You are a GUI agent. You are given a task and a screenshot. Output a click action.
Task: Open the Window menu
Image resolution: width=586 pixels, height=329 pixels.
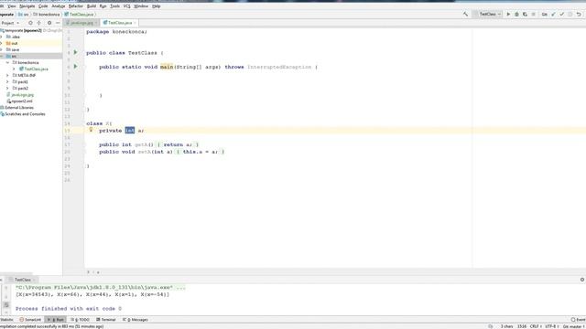pyautogui.click(x=141, y=6)
